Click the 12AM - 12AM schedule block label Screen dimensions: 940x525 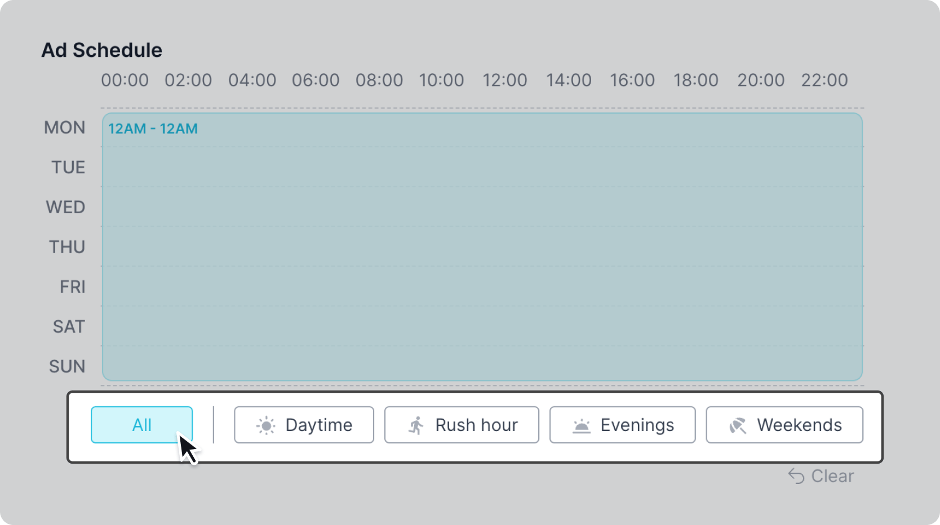pyautogui.click(x=153, y=129)
